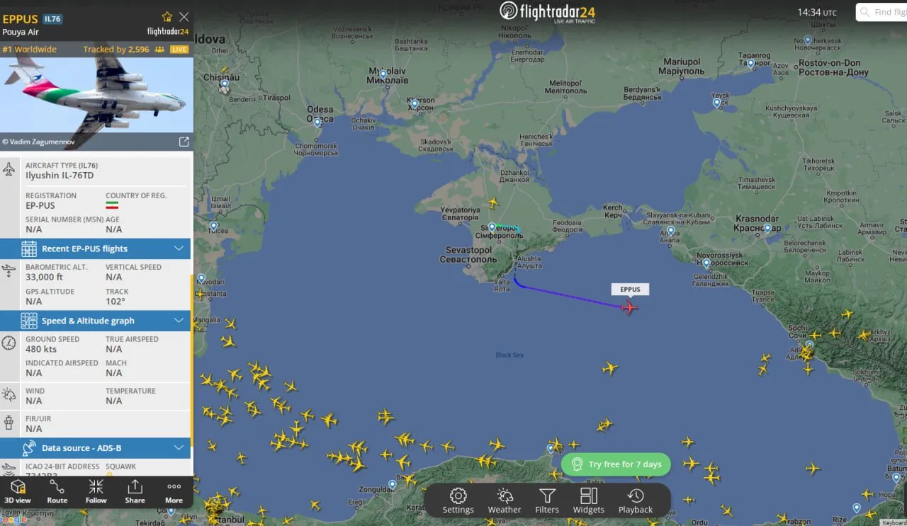907x526 pixels.
Task: Share this flight
Action: [135, 491]
